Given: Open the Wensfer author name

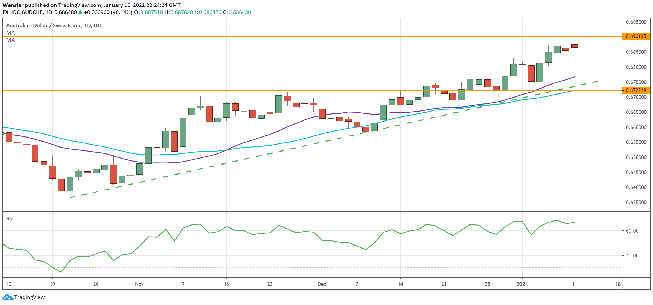Looking at the screenshot, I should [13, 5].
